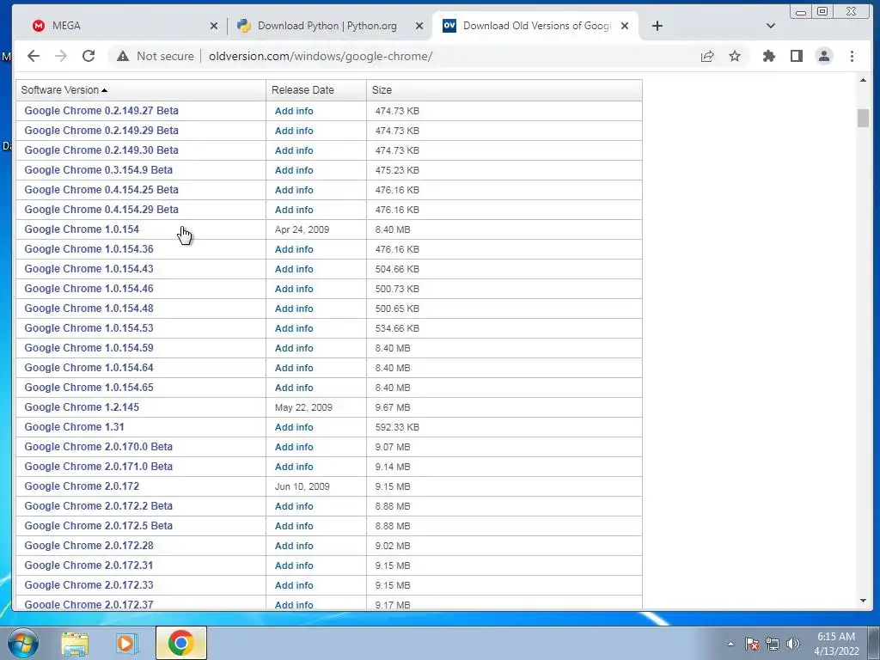Open Google Chrome 0.2.149.27 Beta link
Screen dimensions: 880x660
pos(101,111)
